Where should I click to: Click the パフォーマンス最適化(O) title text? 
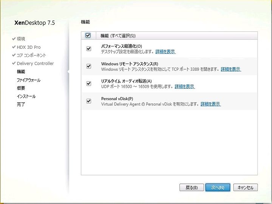coord(121,46)
